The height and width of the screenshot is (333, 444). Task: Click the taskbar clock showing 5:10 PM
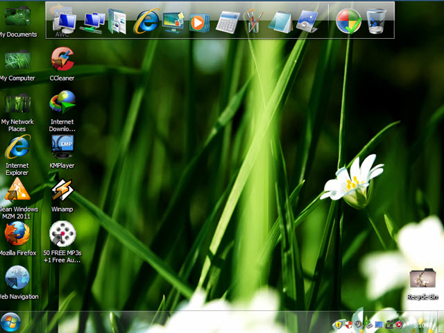click(x=424, y=325)
